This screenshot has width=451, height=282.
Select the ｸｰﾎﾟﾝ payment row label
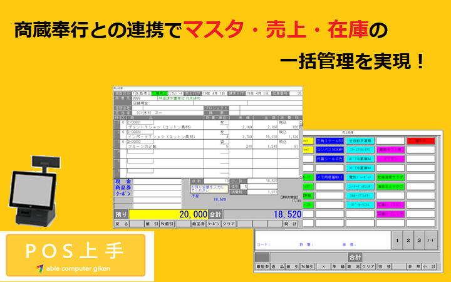click(123, 194)
